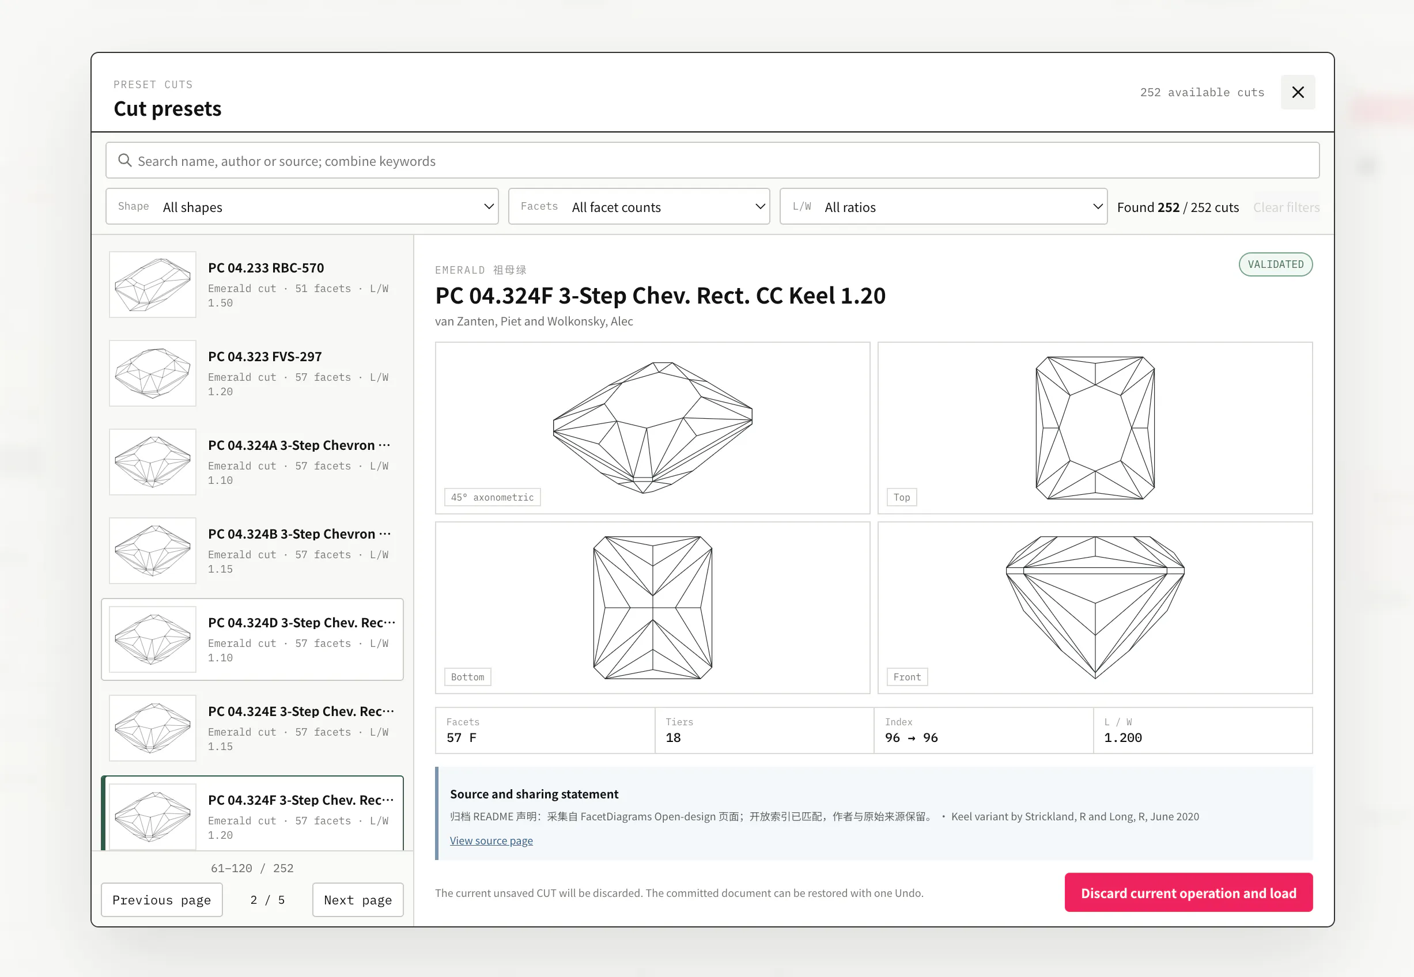This screenshot has height=977, width=1414.
Task: Click the Tiers 18 stat cell
Action: tap(765, 731)
